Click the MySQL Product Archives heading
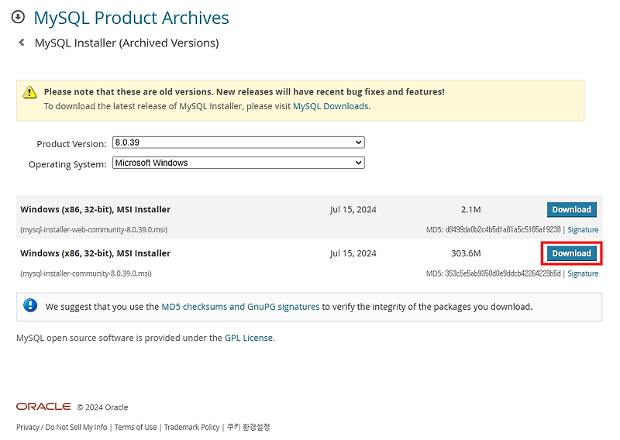620x440 pixels. tap(131, 18)
